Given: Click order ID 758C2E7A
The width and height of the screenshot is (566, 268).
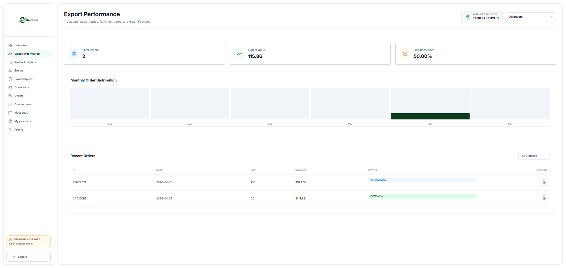Looking at the screenshot, I should point(80,182).
